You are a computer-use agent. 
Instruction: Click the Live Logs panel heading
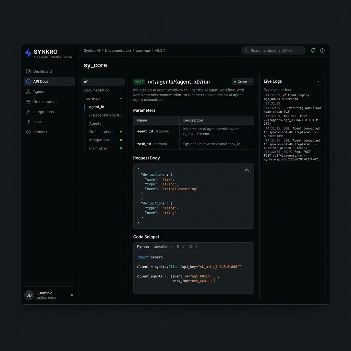tap(273, 81)
